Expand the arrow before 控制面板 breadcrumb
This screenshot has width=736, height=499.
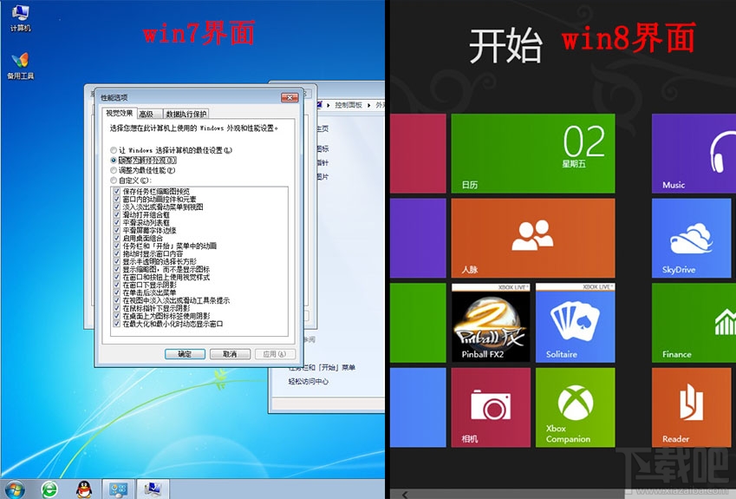tap(329, 105)
